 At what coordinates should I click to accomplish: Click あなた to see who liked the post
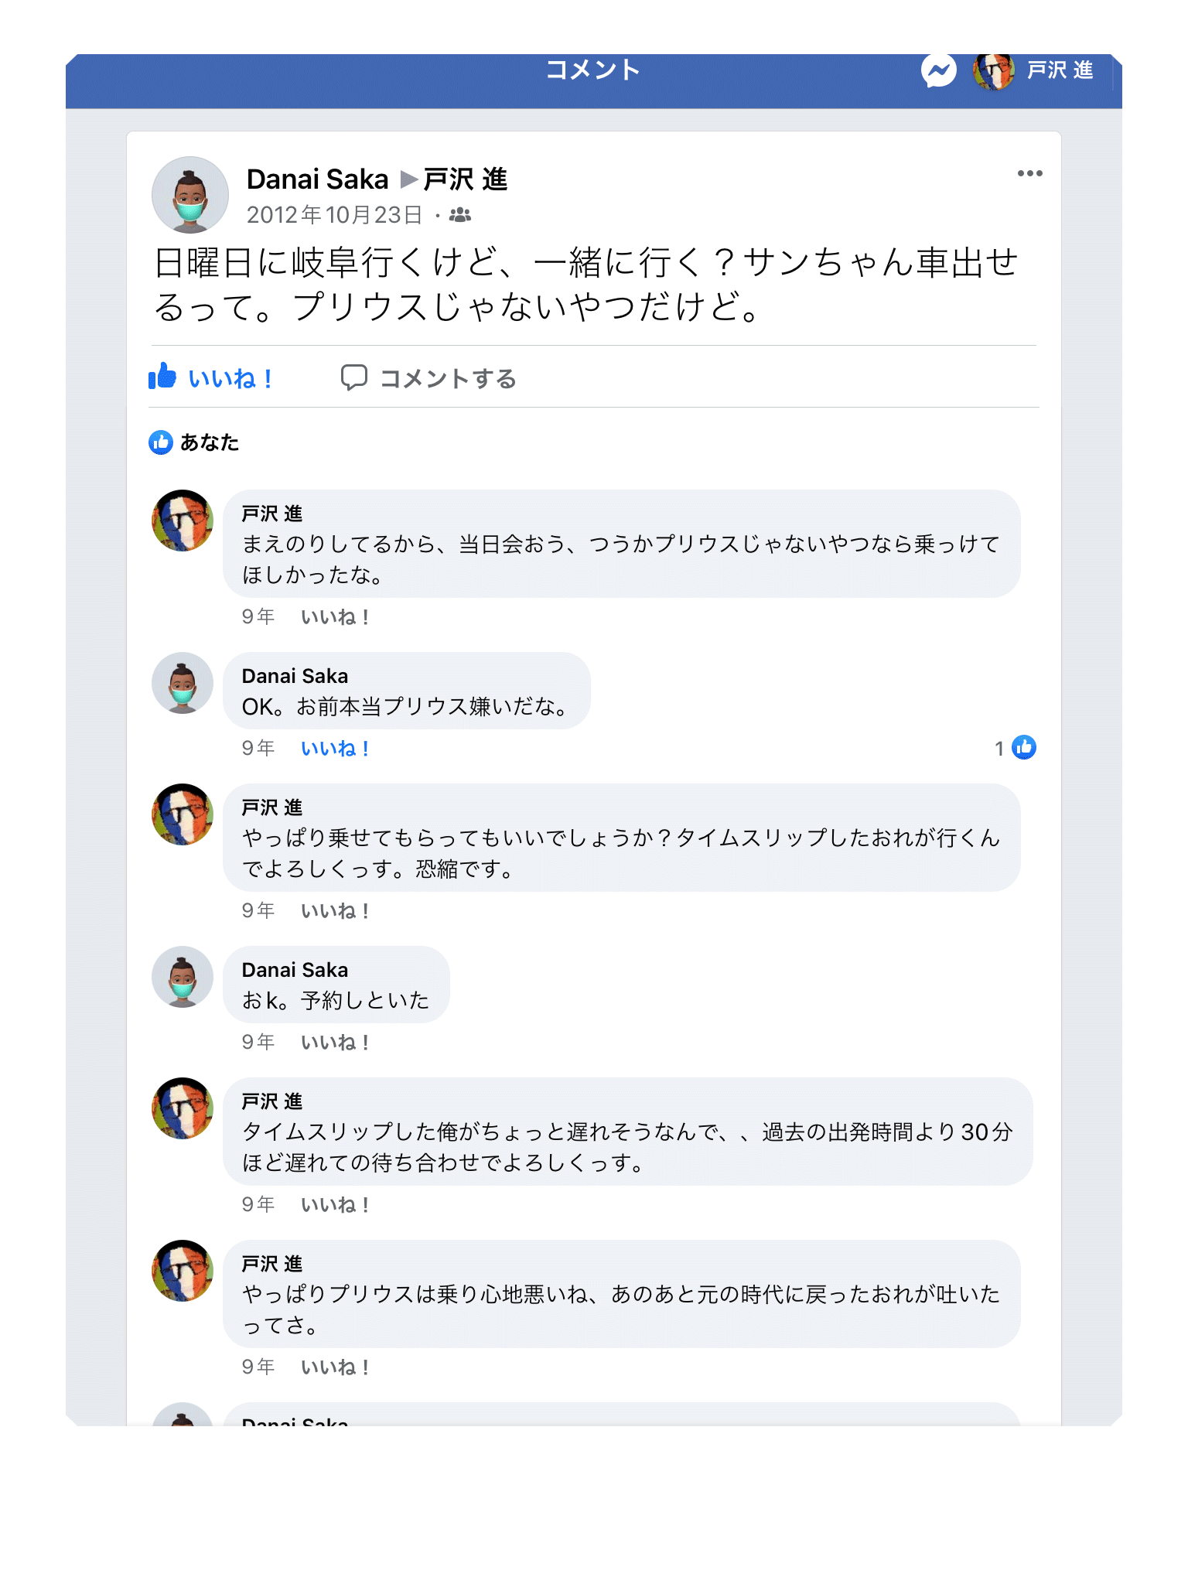point(210,442)
